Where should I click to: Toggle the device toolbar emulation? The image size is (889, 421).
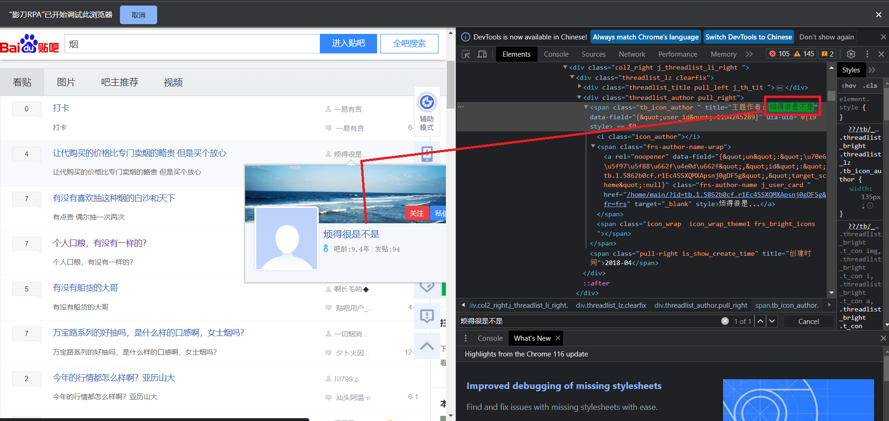click(x=482, y=54)
